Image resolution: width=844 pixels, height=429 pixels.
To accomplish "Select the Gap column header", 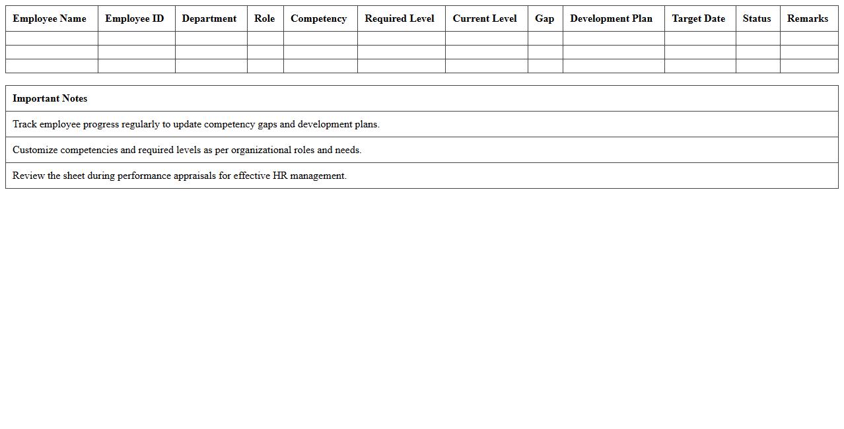I will tap(545, 18).
